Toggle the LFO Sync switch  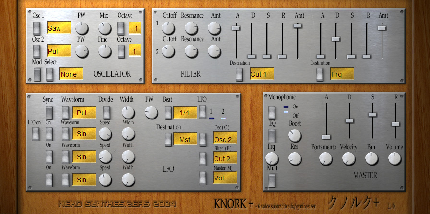tap(49, 112)
